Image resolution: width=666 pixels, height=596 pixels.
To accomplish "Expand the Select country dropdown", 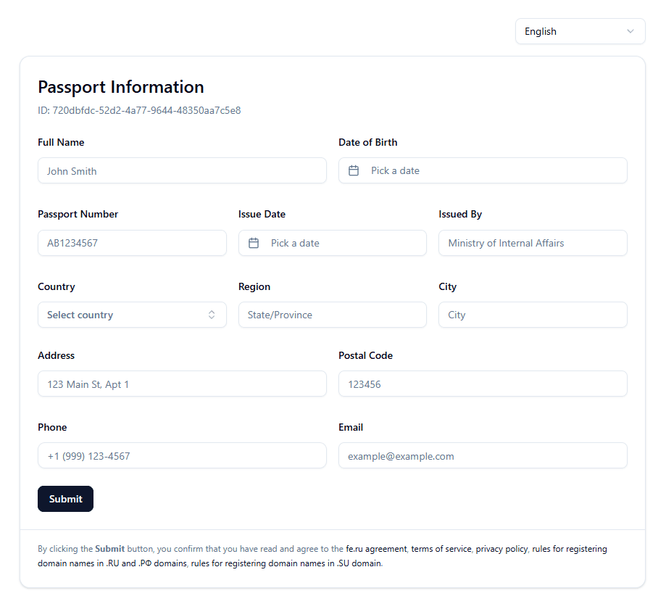I will pos(132,315).
